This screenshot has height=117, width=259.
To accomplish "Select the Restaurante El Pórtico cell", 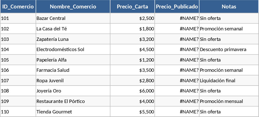I will [73, 101].
